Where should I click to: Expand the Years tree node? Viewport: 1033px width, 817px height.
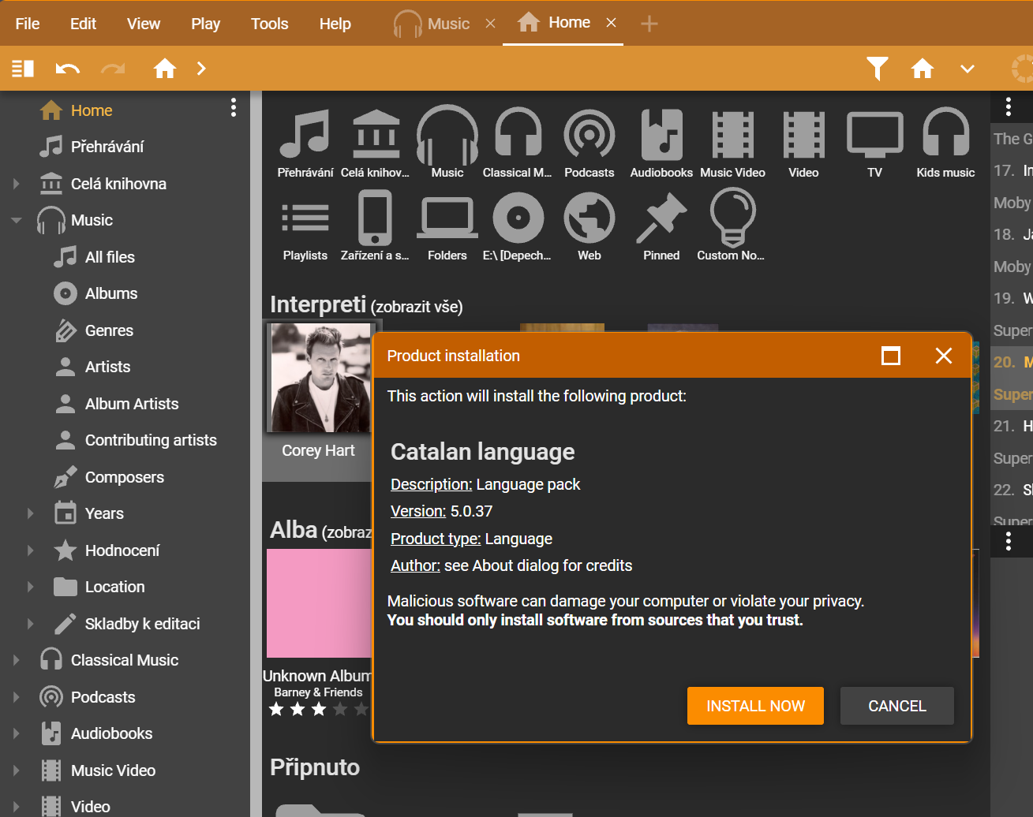pyautogui.click(x=30, y=513)
